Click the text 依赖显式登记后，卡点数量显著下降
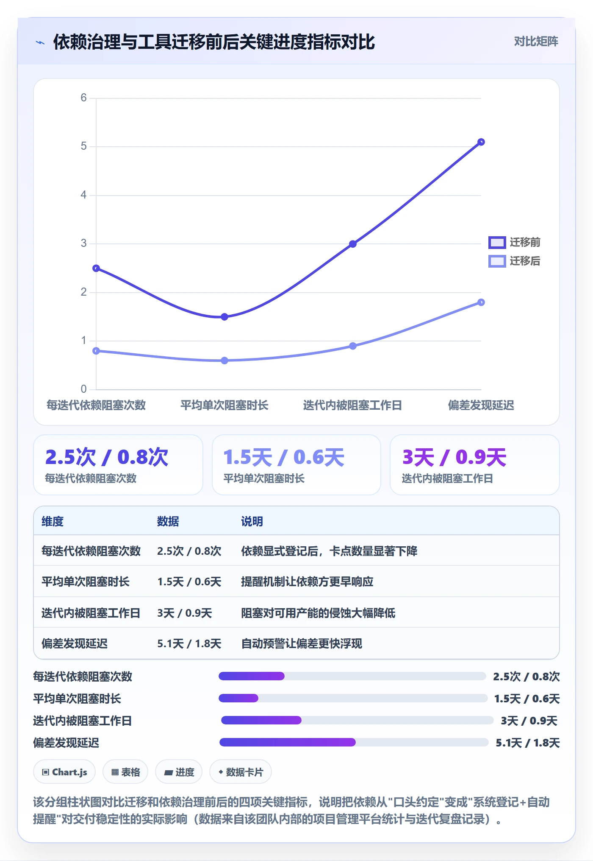Viewport: 593px width, 861px height. (x=329, y=551)
